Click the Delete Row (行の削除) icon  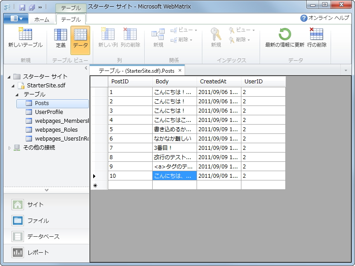pos(316,34)
